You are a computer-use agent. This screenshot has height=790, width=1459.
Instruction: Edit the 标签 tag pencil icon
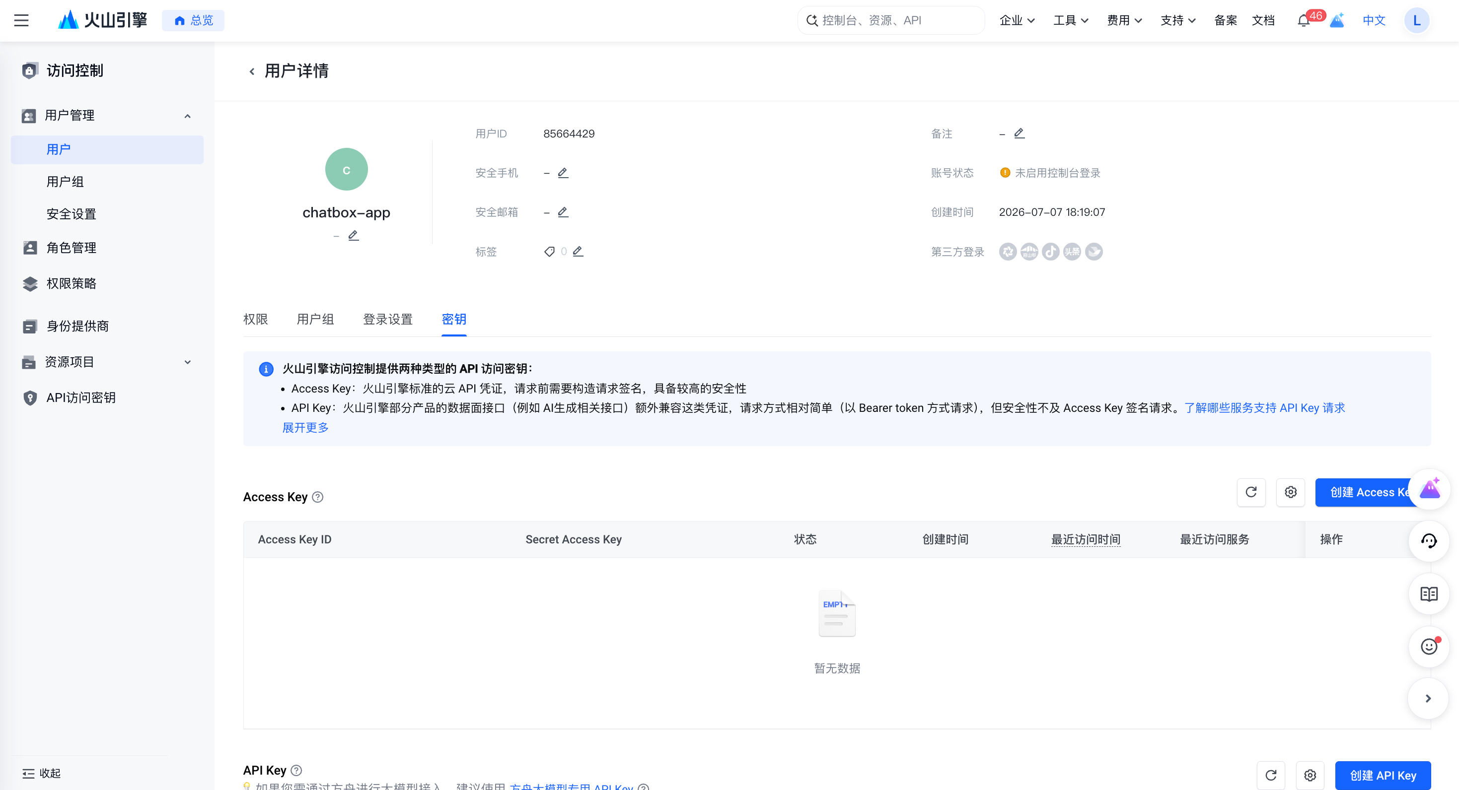tap(578, 251)
